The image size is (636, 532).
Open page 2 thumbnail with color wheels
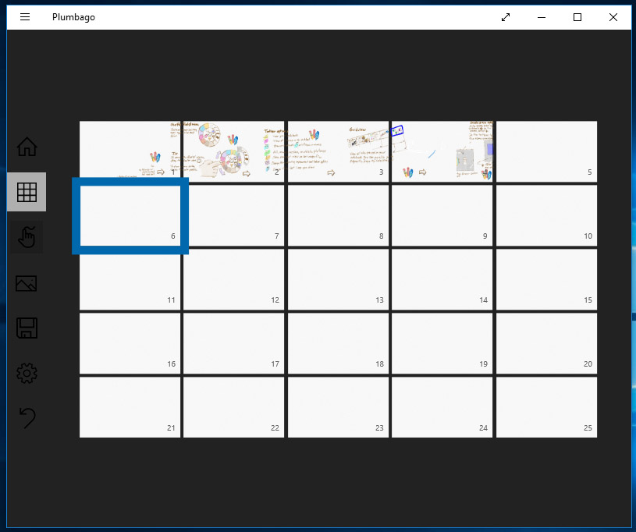(x=233, y=151)
